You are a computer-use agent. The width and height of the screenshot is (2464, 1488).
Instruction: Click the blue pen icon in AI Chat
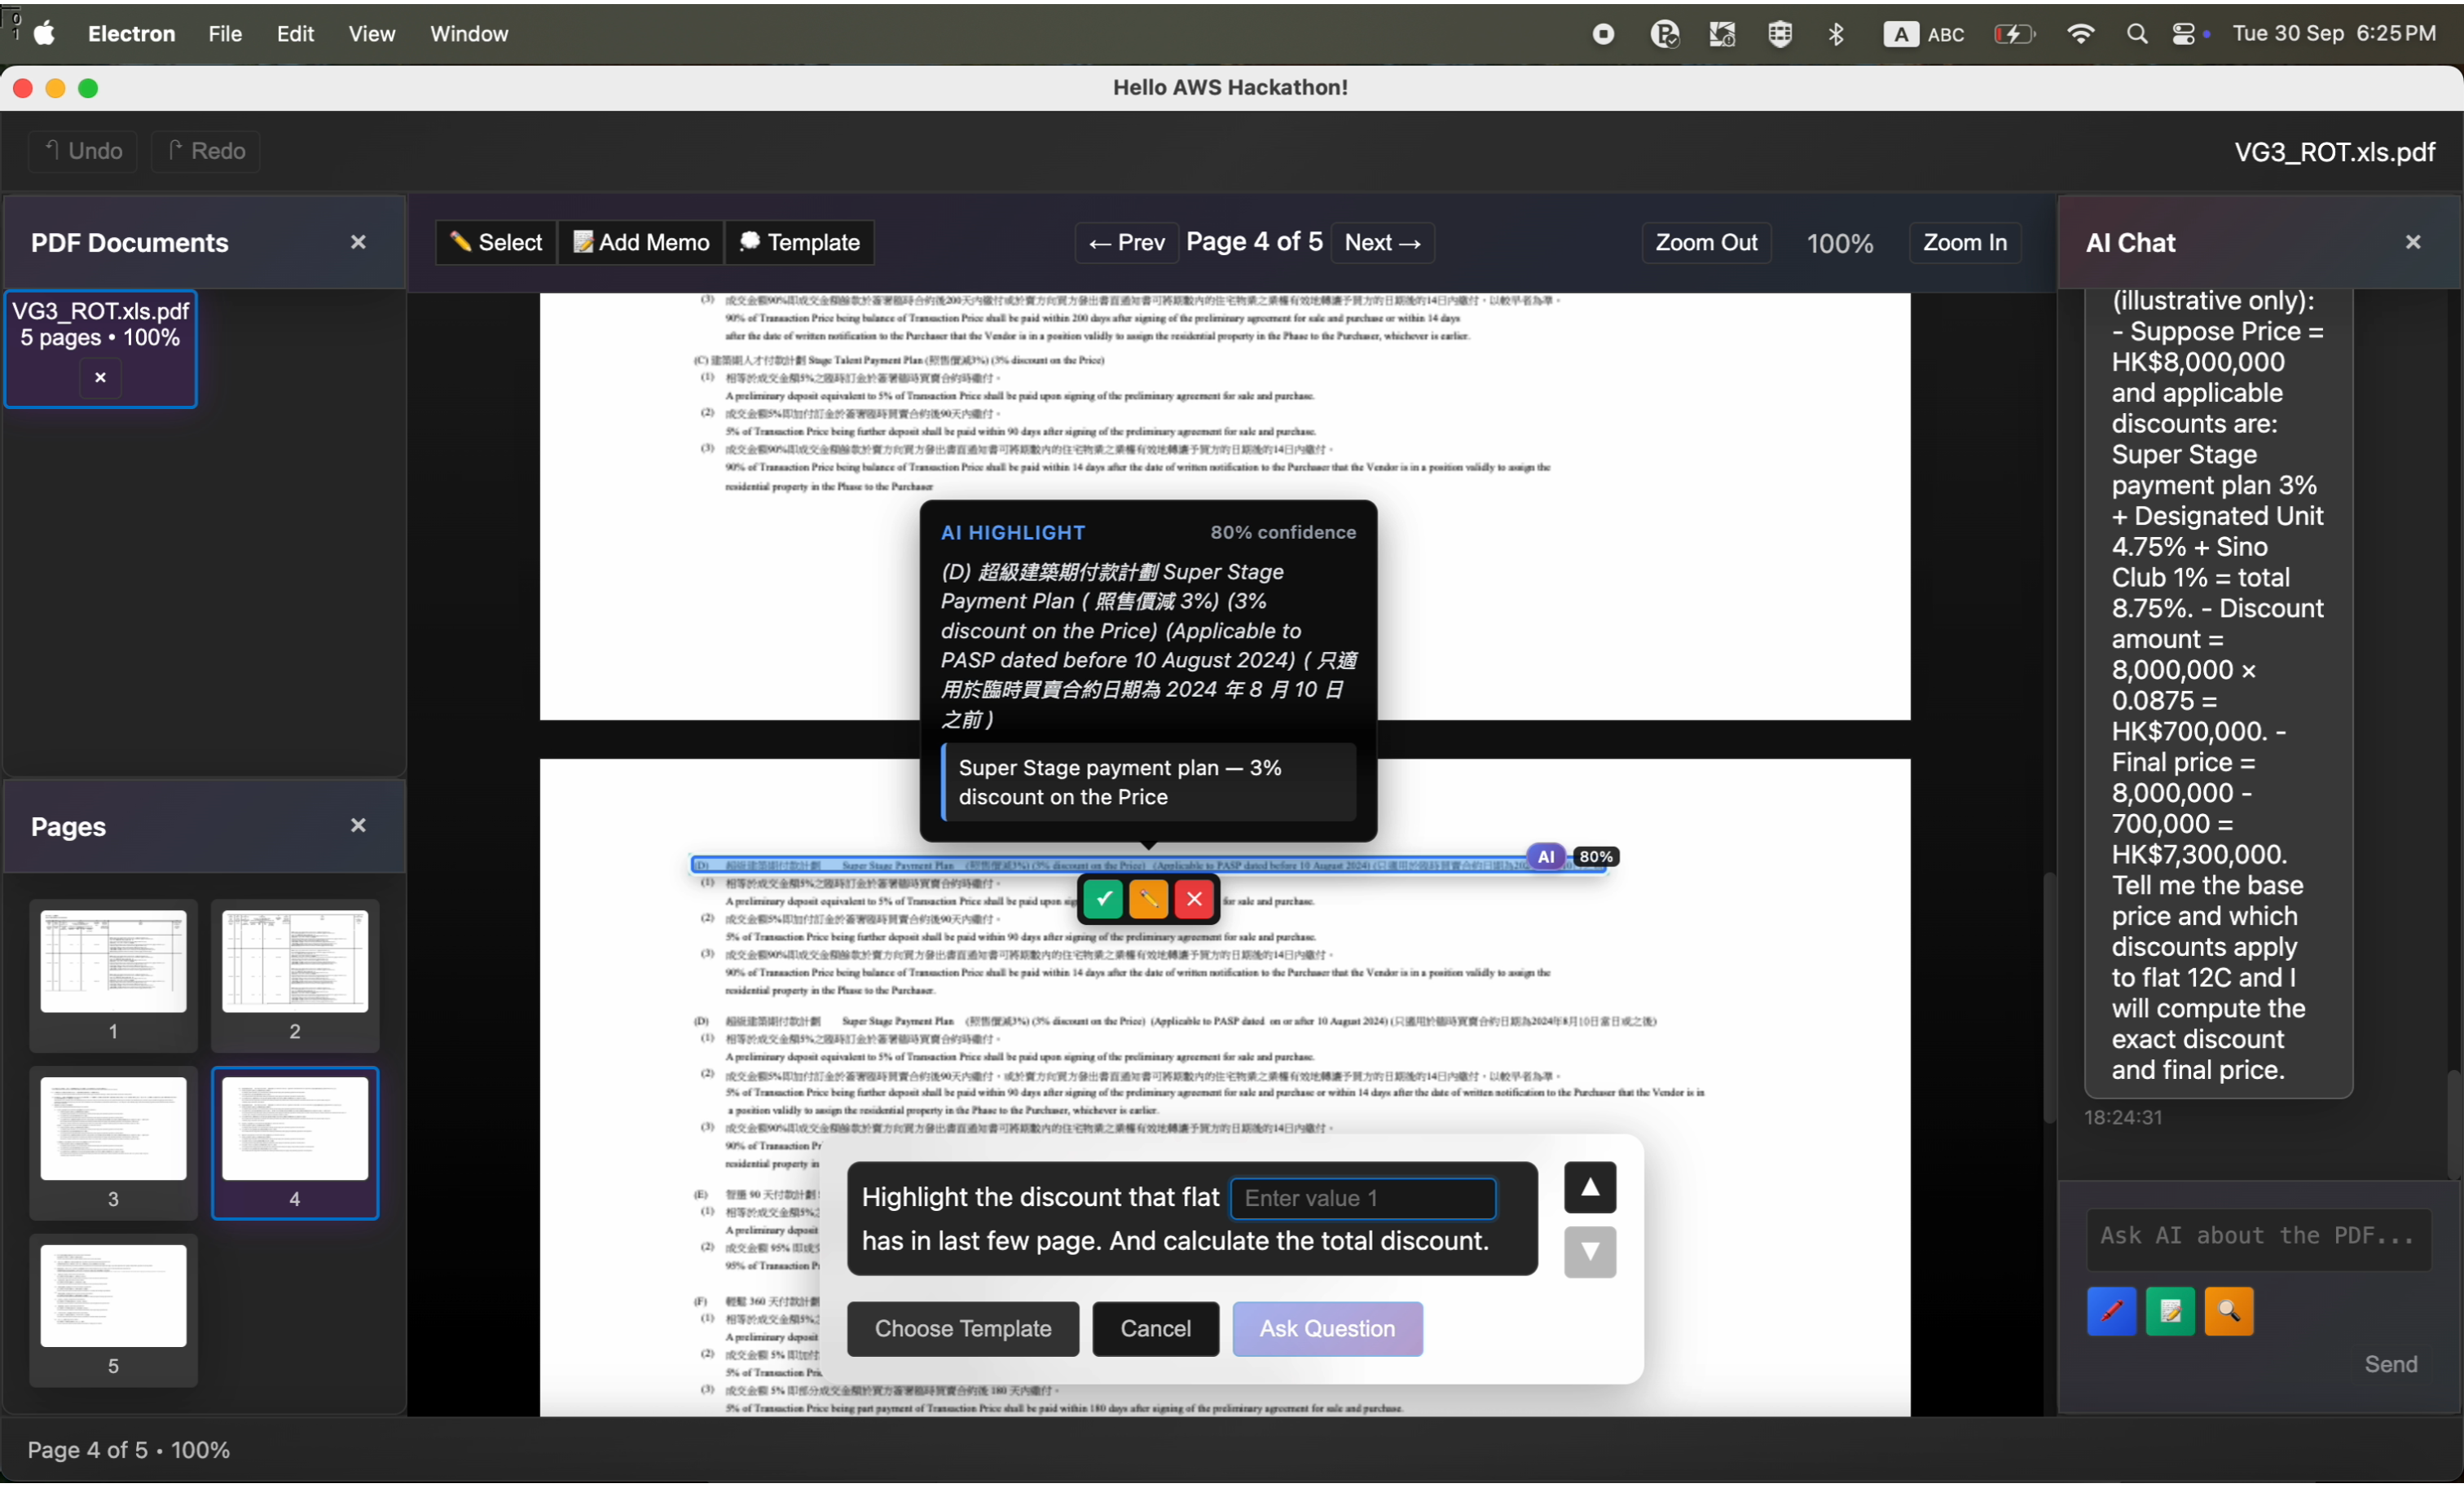[x=2111, y=1311]
